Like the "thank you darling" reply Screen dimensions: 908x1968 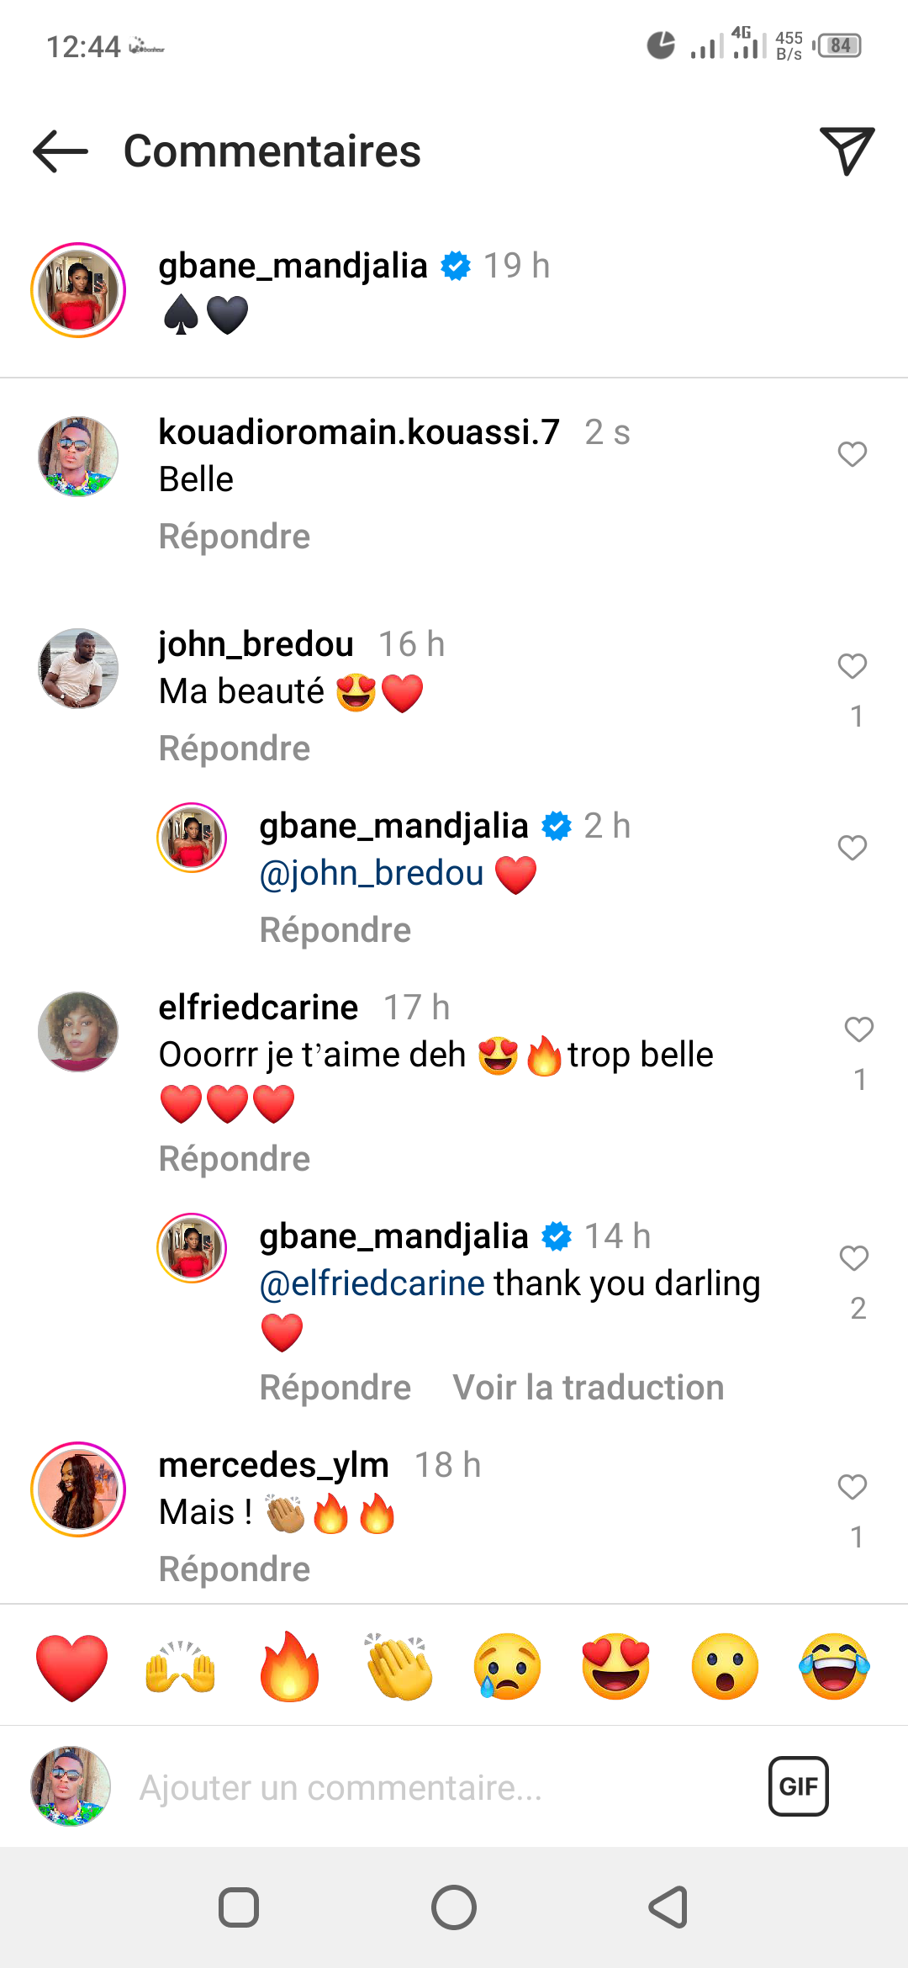(853, 1258)
